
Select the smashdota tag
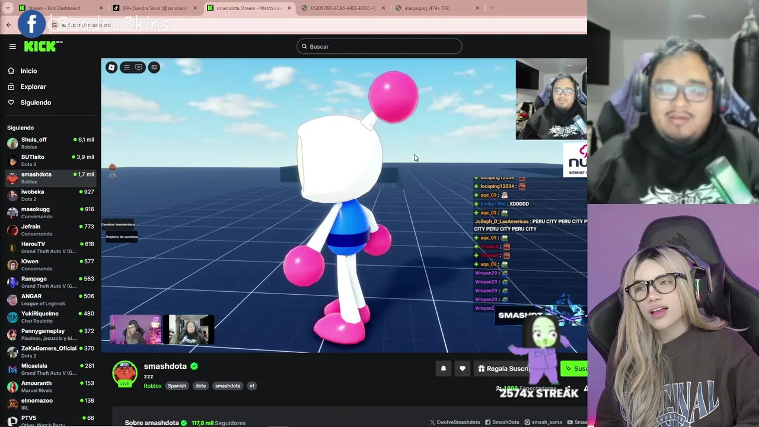click(x=228, y=386)
